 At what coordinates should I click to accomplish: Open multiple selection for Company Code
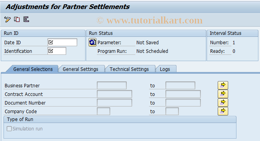(223, 111)
